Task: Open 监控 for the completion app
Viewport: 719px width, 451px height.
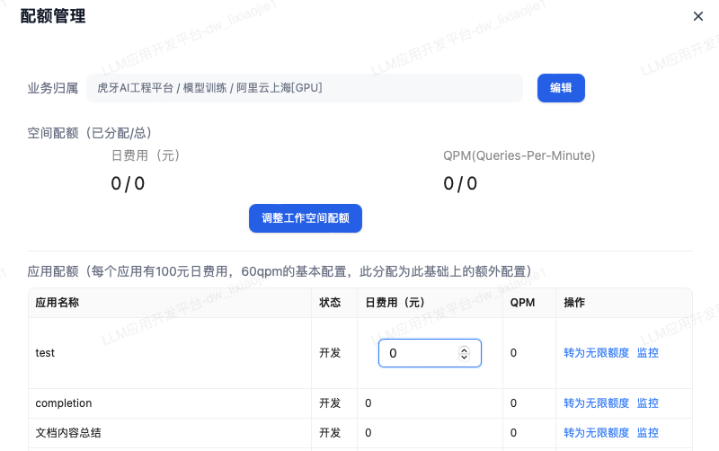Action: pyautogui.click(x=647, y=403)
